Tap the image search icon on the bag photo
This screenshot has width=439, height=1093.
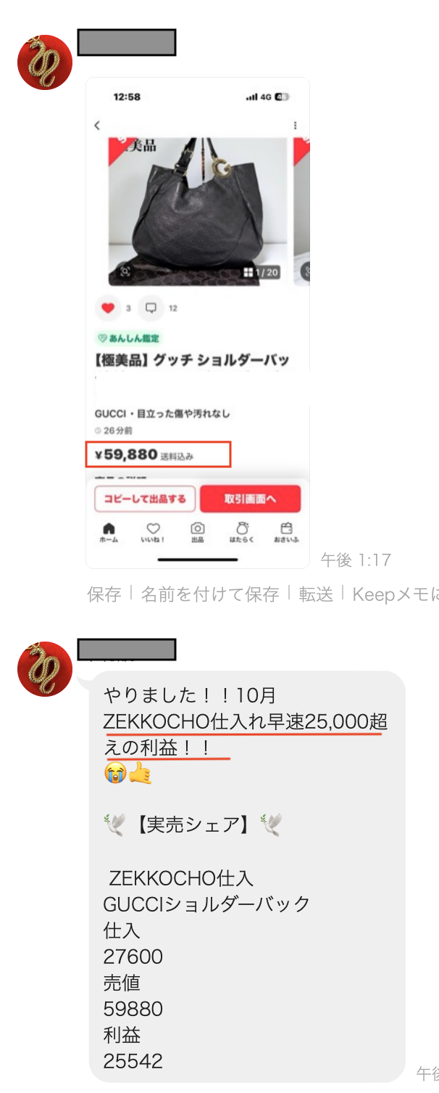click(125, 271)
